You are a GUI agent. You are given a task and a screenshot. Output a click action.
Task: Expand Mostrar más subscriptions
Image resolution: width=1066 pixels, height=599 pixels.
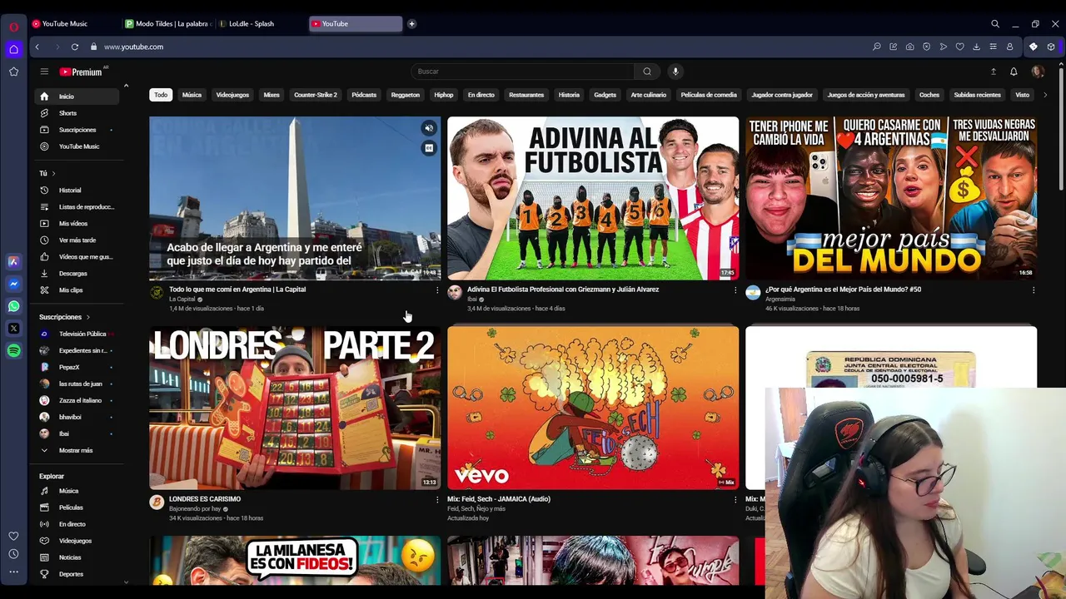tap(76, 450)
